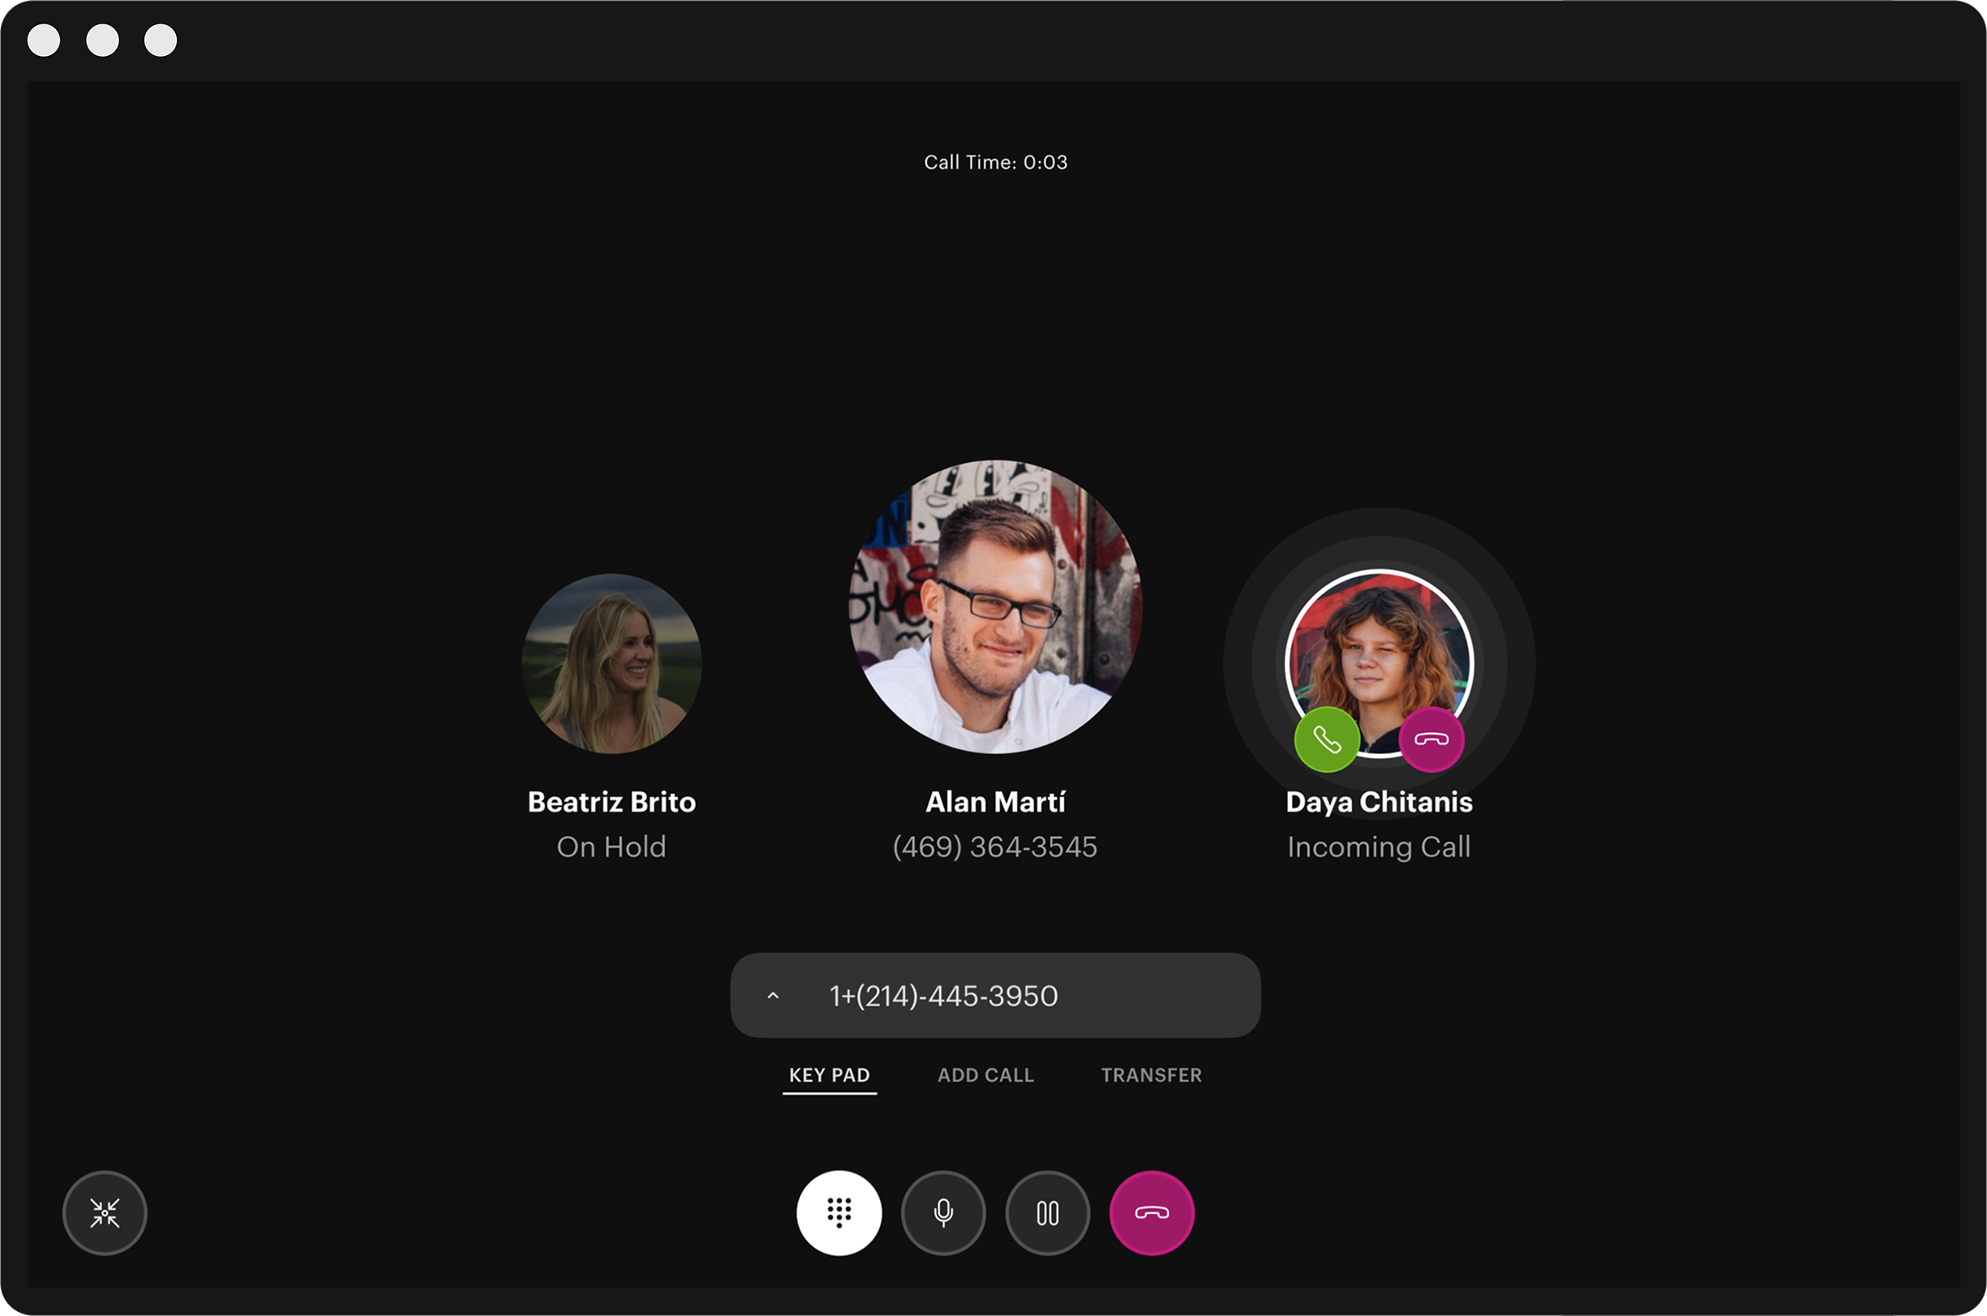Image resolution: width=1987 pixels, height=1316 pixels.
Task: Minimize the window using second titlebar dot
Action: pyautogui.click(x=102, y=41)
